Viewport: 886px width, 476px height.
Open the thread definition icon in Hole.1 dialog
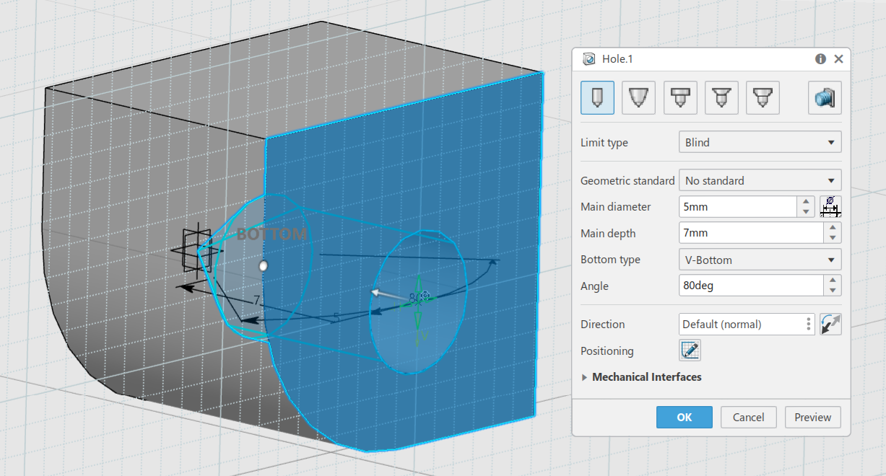coord(825,97)
